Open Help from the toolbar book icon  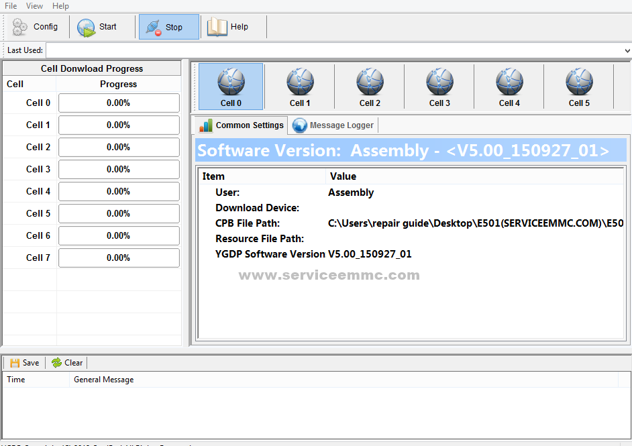click(x=217, y=27)
